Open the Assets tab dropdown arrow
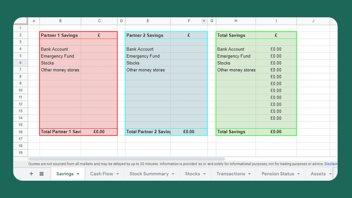 330,174
